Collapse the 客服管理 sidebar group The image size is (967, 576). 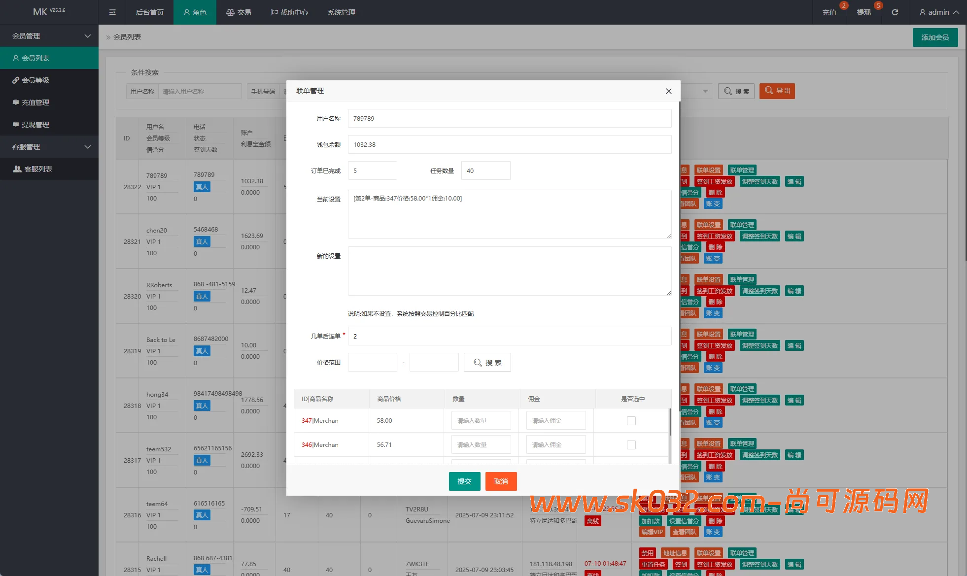tap(49, 147)
